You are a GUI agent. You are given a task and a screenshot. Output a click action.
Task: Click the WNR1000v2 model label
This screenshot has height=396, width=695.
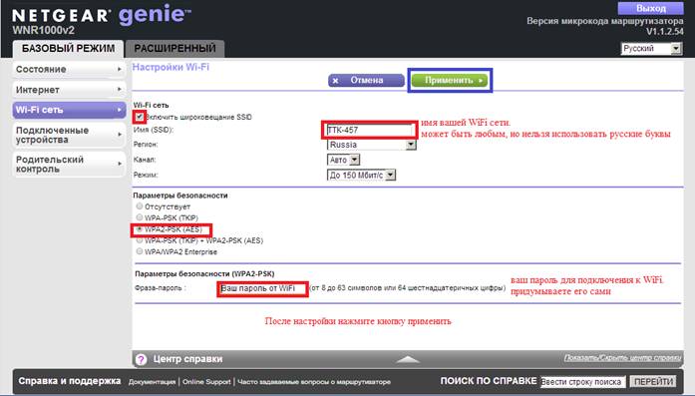pos(44,31)
